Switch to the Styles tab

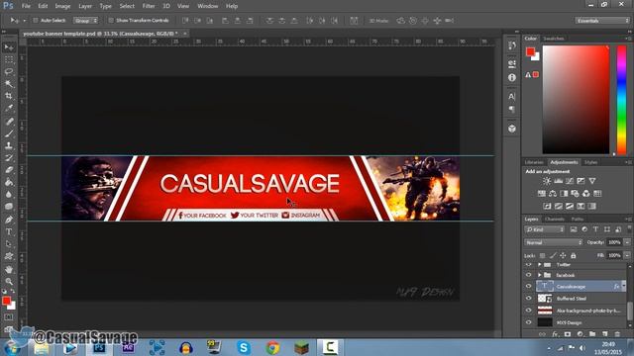click(x=590, y=162)
